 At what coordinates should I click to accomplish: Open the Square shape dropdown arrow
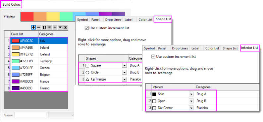[124, 66]
